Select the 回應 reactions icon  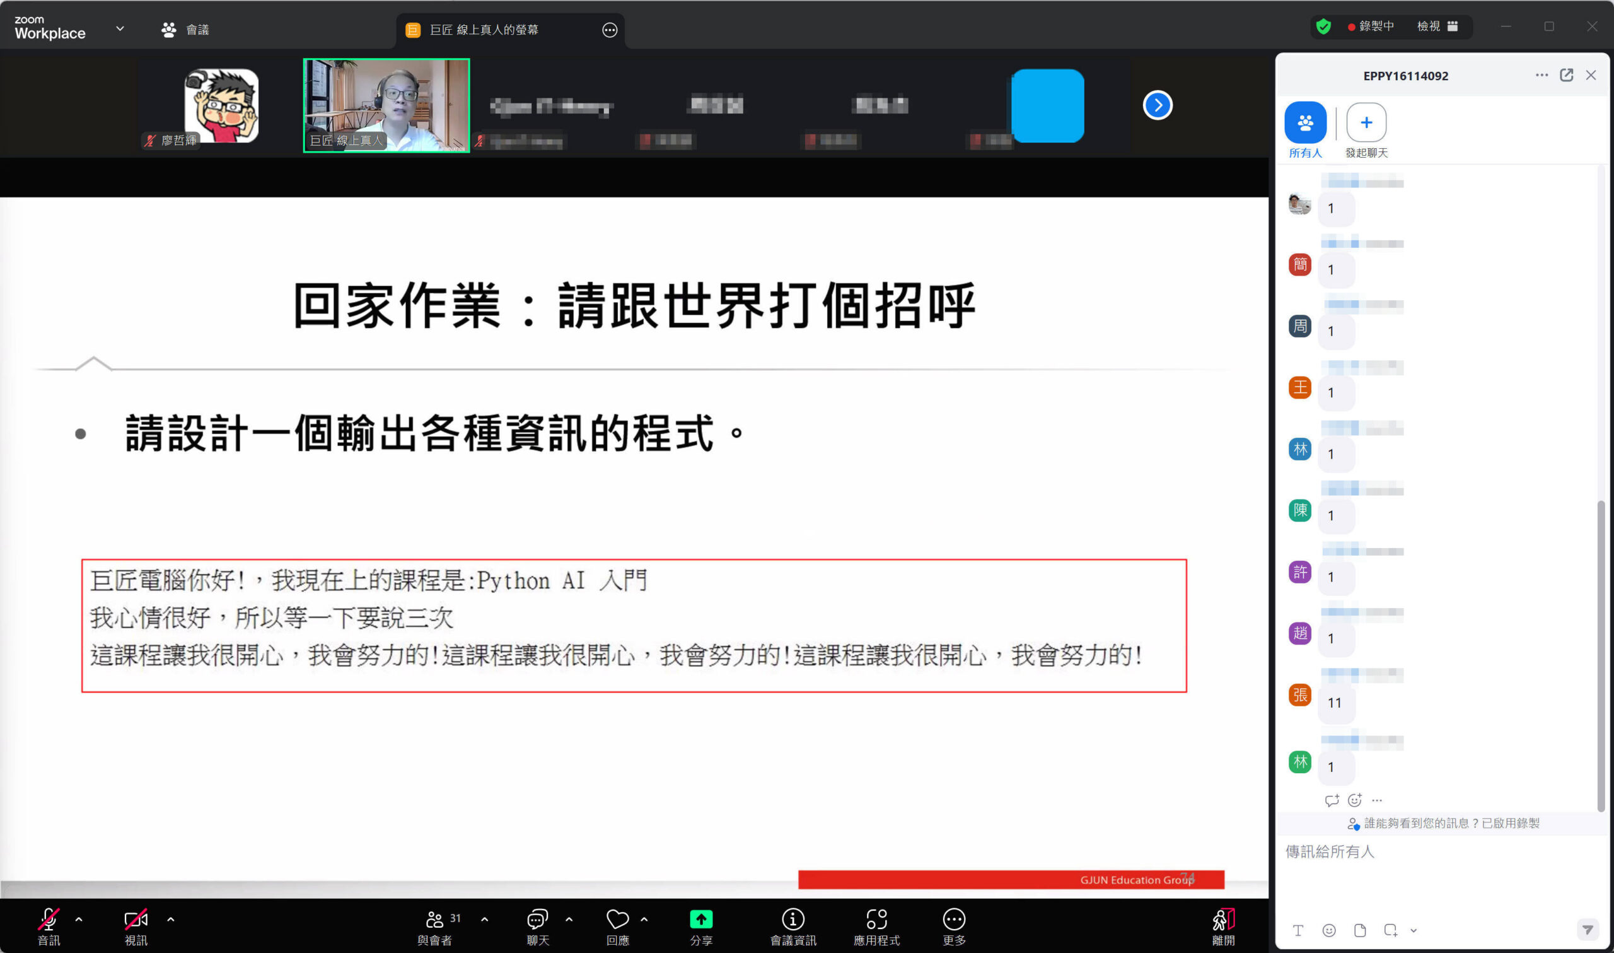[617, 921]
